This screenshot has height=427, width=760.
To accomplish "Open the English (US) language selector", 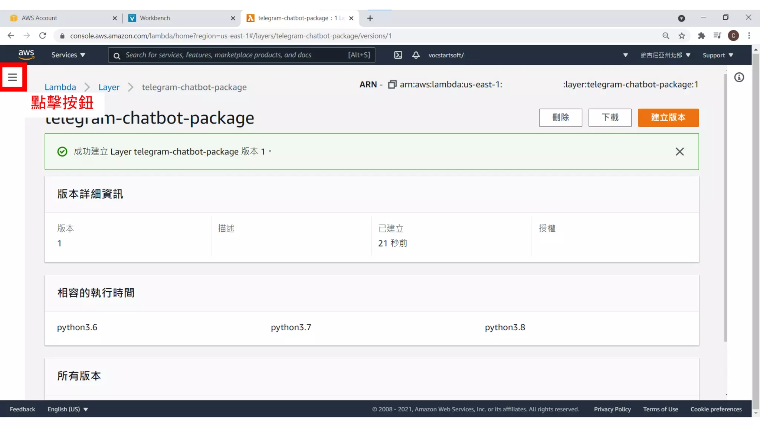I will [68, 409].
